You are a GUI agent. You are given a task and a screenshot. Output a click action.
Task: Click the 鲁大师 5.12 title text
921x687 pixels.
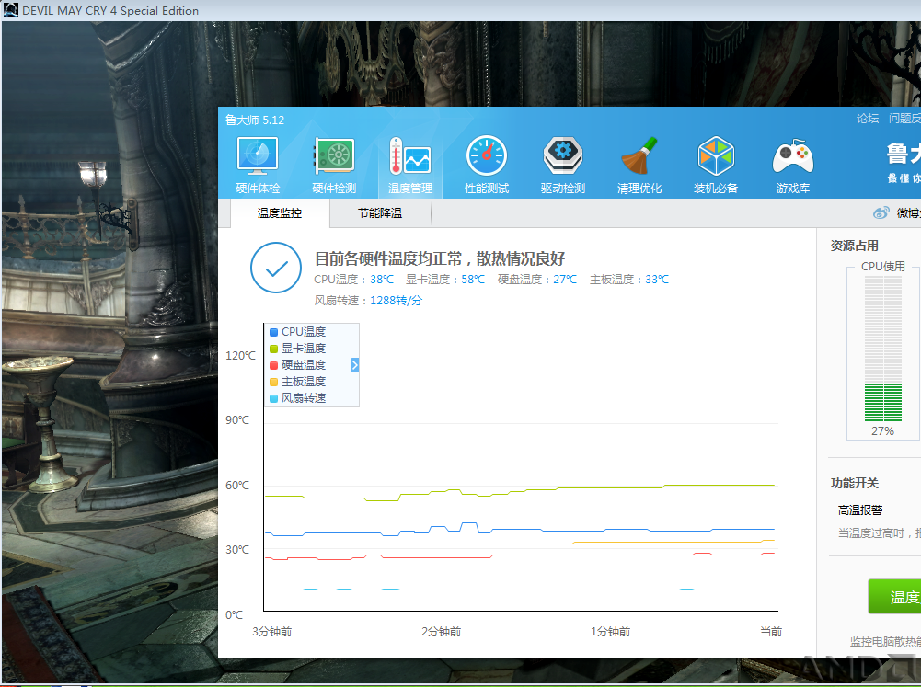click(x=255, y=120)
